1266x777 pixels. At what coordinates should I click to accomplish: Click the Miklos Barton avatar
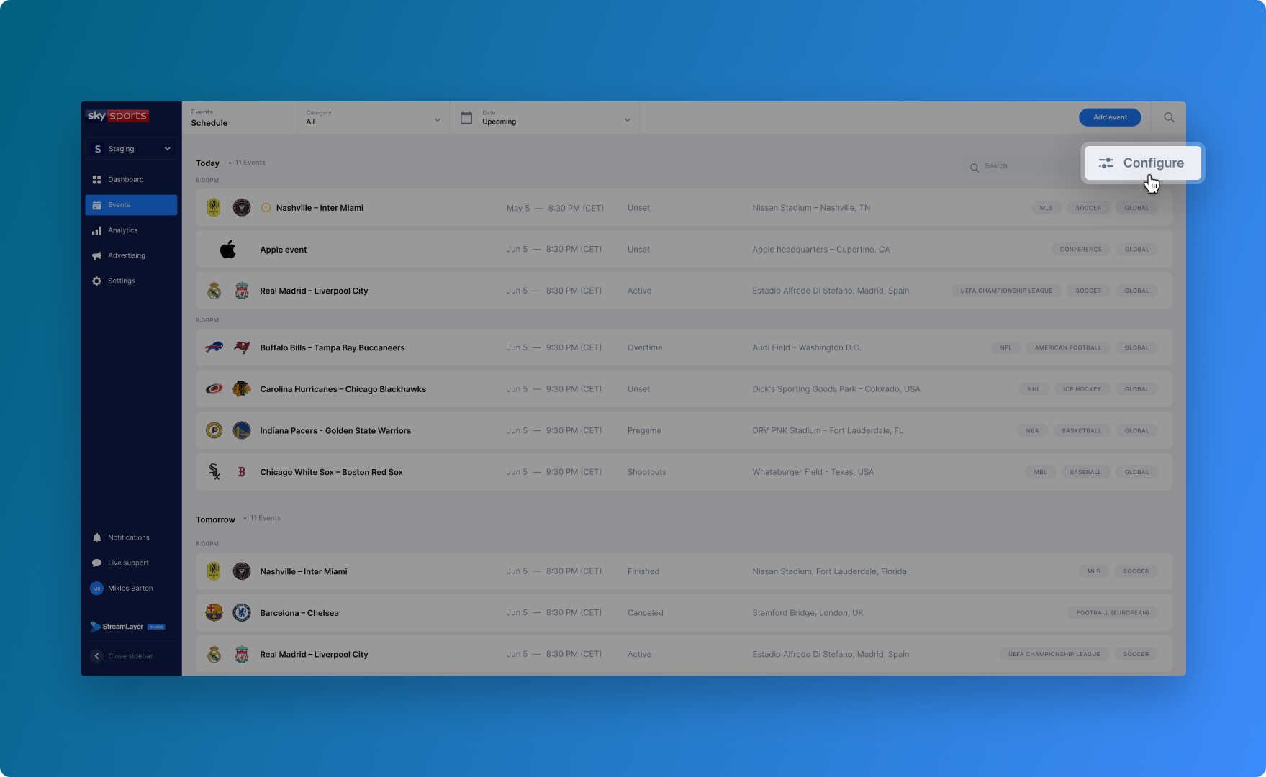pos(96,589)
